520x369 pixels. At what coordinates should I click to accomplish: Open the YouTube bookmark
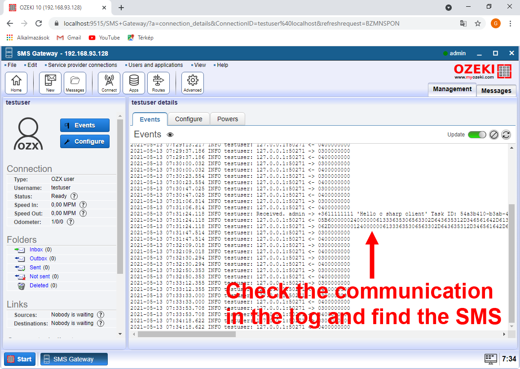104,38
